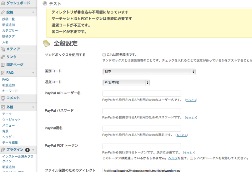Click the pin icon beside 投稿
This screenshot has width=252, height=172.
tap(3, 12)
